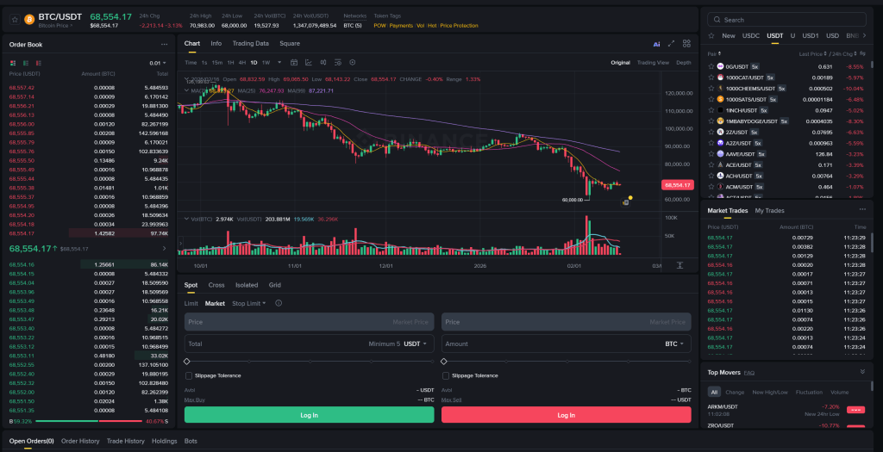This screenshot has height=452, width=883.
Task: Open Square tab
Action: pos(290,43)
